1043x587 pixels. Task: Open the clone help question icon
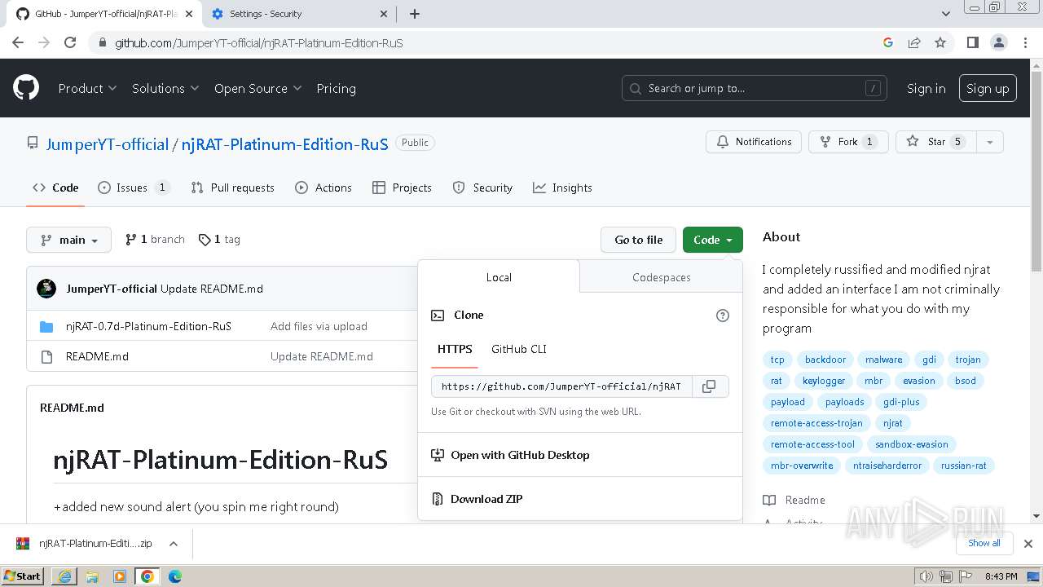pyautogui.click(x=722, y=316)
